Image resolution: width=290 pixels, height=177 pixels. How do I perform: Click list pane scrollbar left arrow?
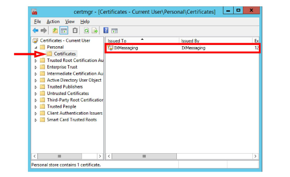[109, 156]
